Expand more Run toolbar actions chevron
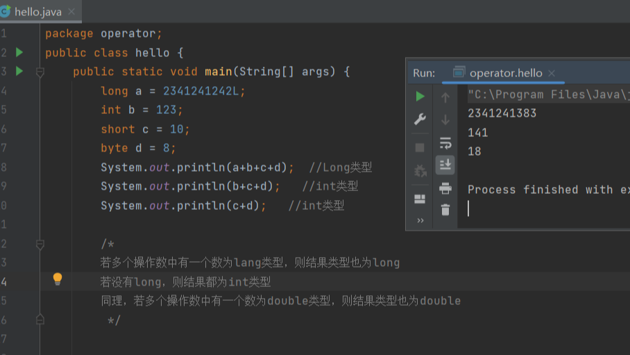Screen dimensions: 630x355 (420, 221)
